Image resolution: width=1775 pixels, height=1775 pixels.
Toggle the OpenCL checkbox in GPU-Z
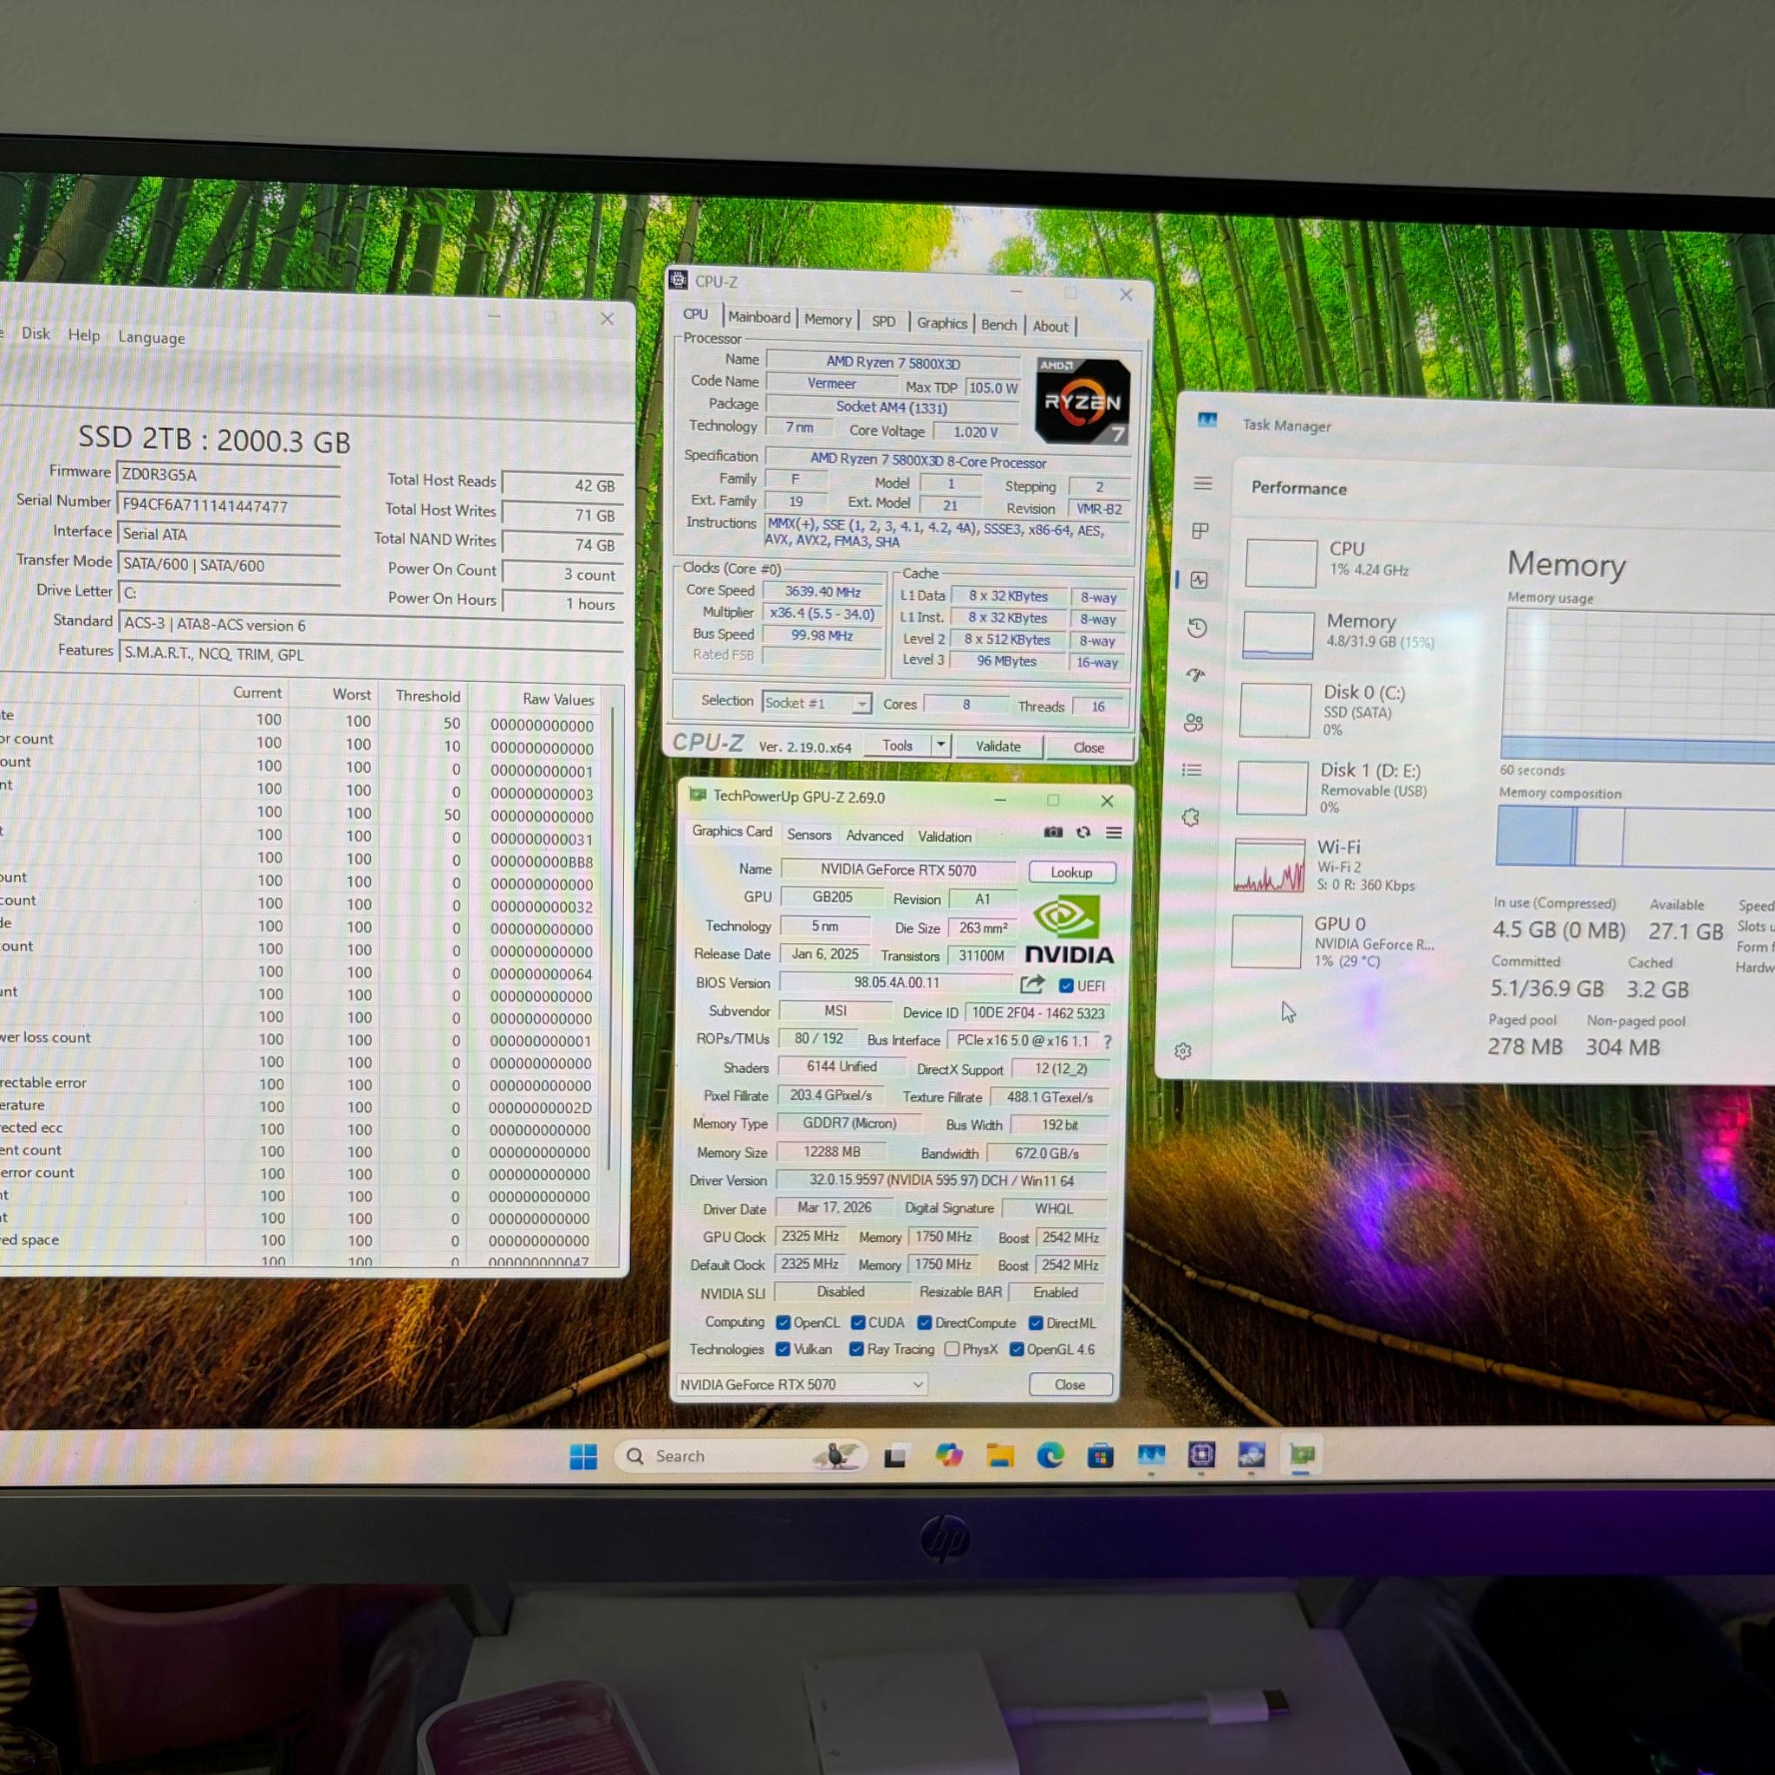[783, 1322]
